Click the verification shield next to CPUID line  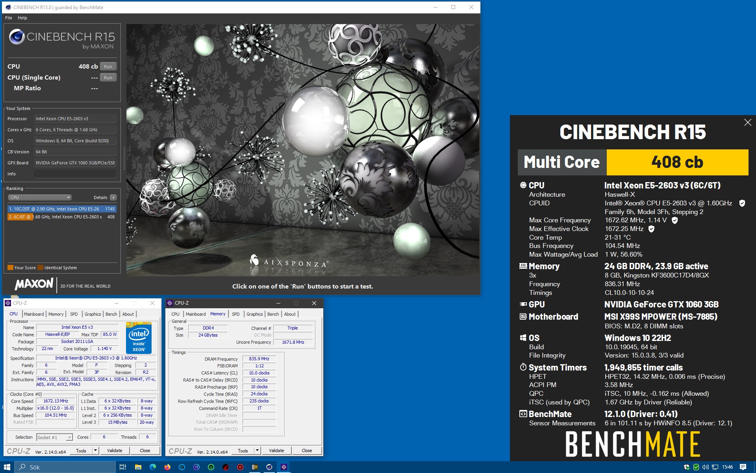coord(742,203)
